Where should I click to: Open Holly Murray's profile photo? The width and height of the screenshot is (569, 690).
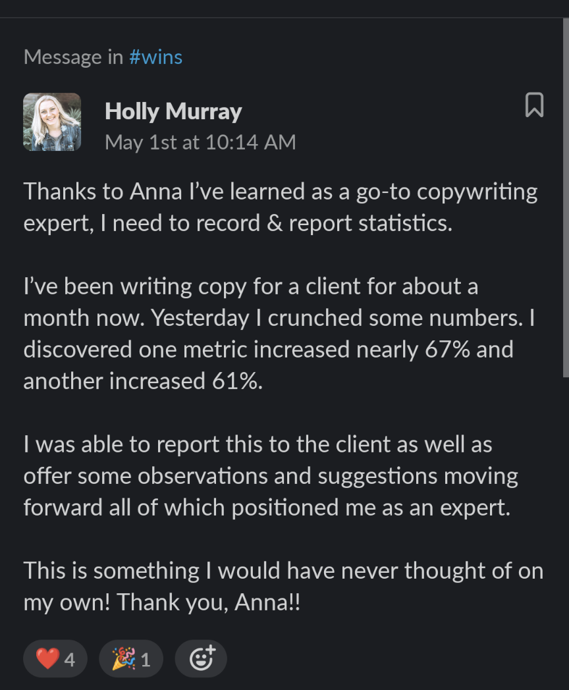(x=52, y=122)
